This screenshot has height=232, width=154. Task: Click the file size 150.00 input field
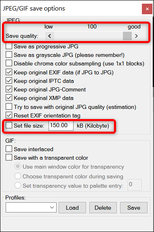point(61,126)
